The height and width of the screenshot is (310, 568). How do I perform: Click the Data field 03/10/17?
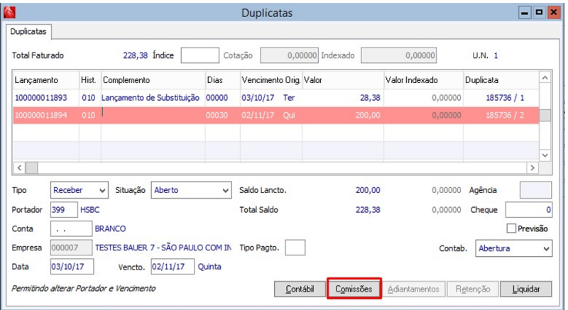(72, 267)
